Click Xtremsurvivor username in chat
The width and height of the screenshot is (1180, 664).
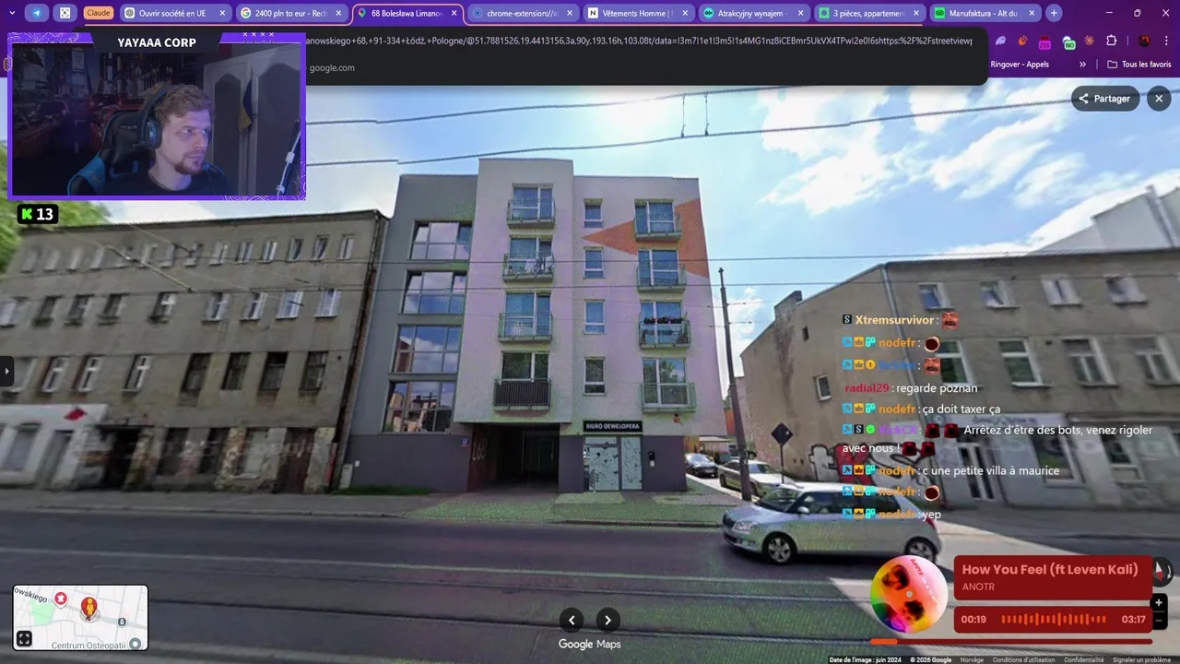pos(894,320)
